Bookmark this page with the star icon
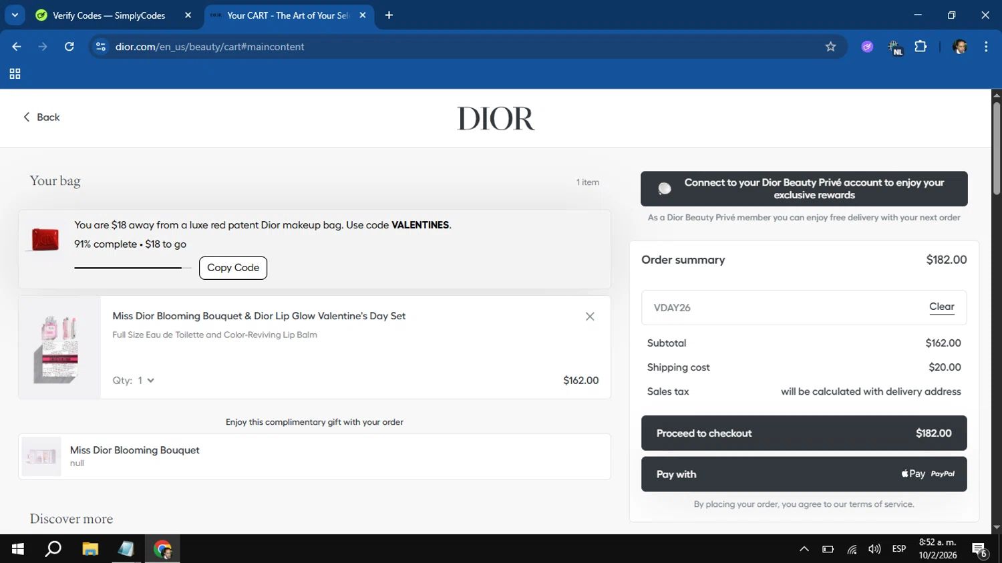 tap(830, 47)
